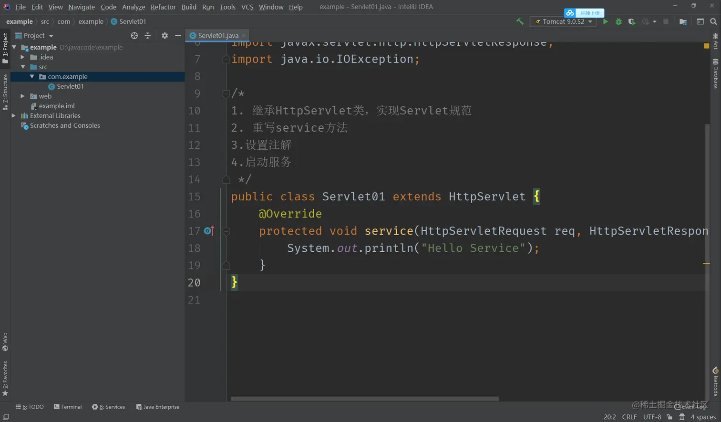
Task: Toggle the leetcode tool window
Action: tap(715, 381)
